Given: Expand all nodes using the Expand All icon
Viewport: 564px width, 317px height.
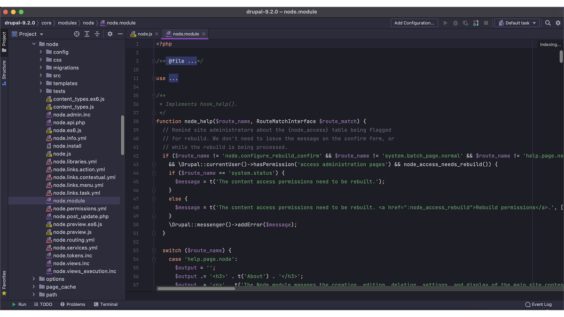Looking at the screenshot, I should pos(86,33).
